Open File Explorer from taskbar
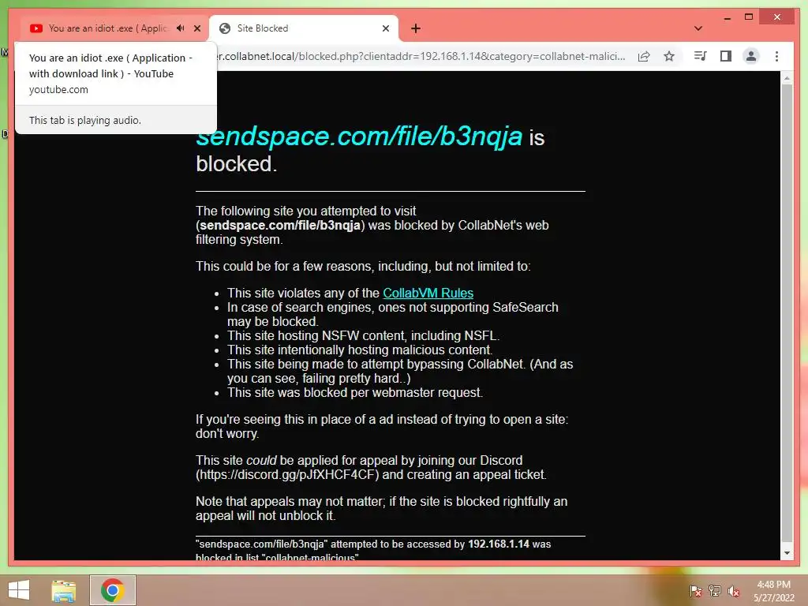The image size is (808, 606). pos(63,590)
